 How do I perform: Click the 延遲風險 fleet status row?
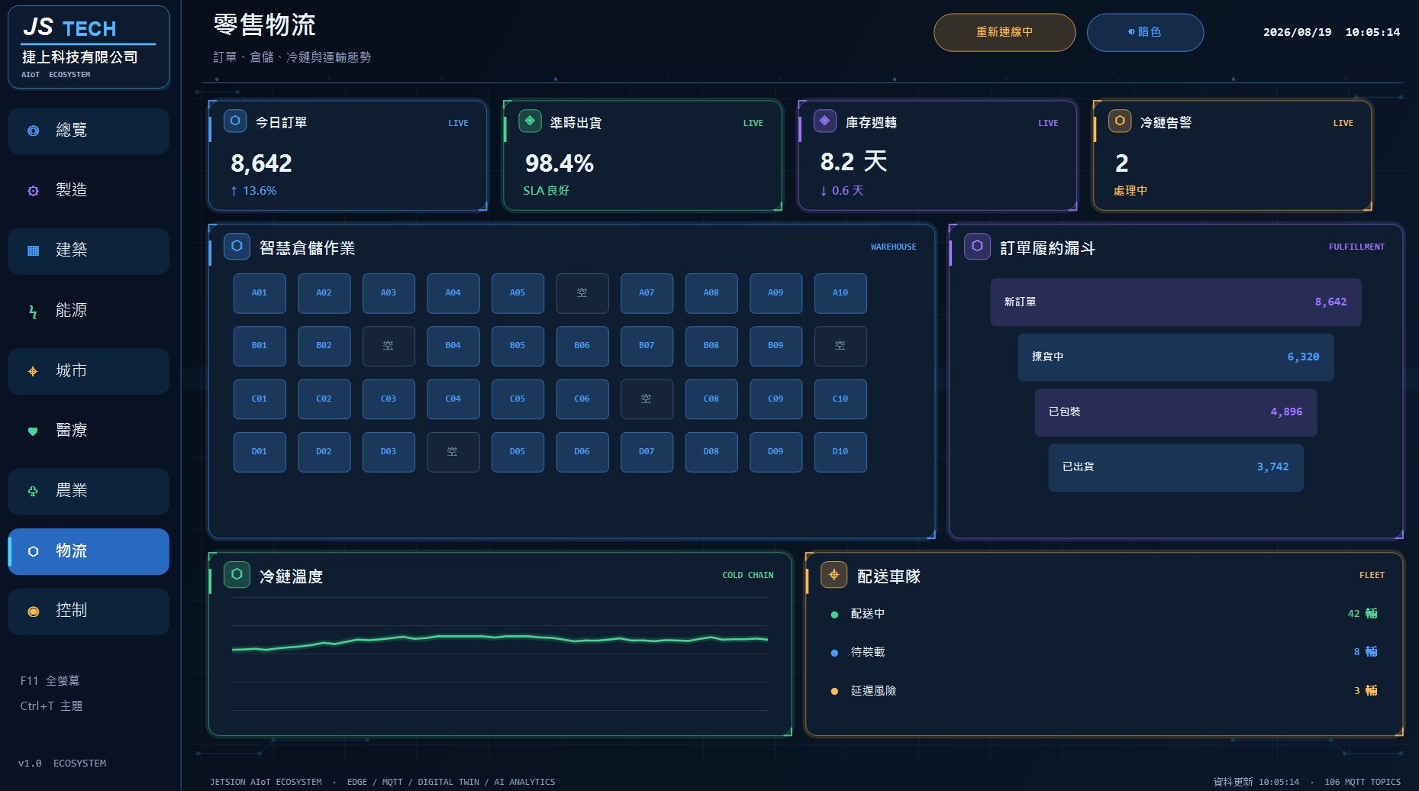(1104, 691)
